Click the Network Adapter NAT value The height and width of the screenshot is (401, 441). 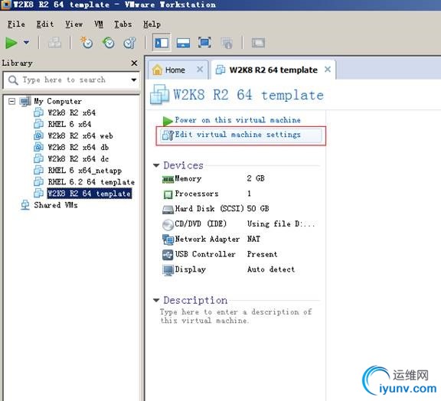click(253, 239)
